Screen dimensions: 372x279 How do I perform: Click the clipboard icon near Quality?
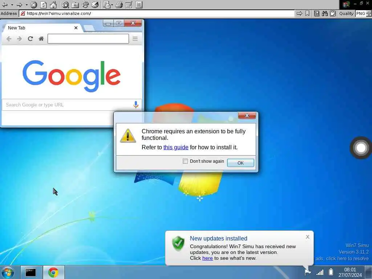333,13
